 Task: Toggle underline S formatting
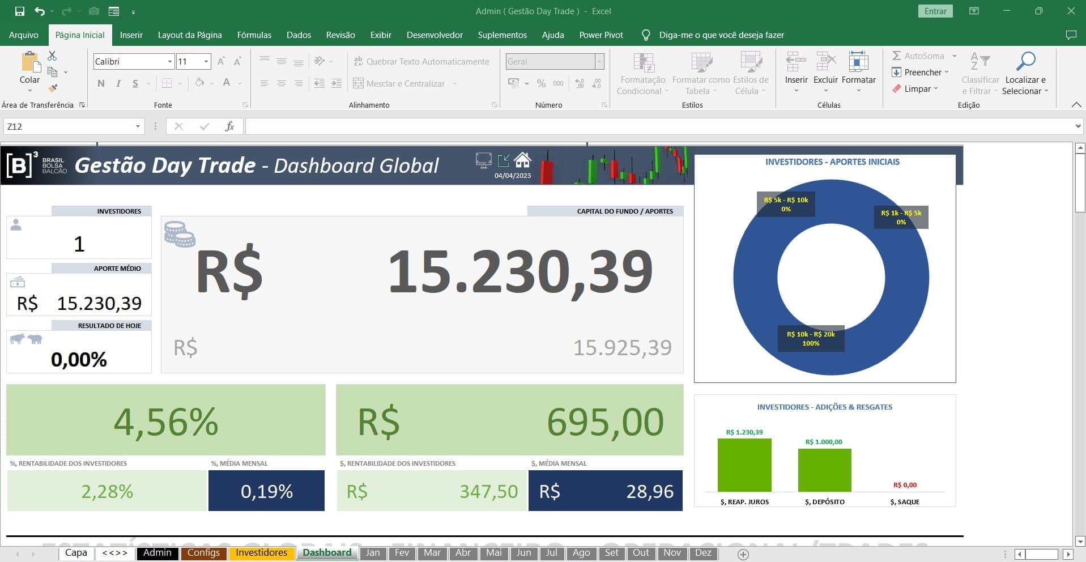(135, 83)
